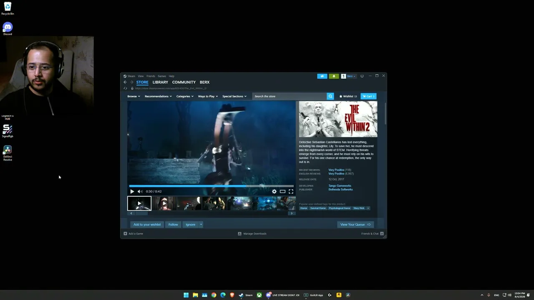Open DaVinci Resolve desktop shortcut

click(x=8, y=153)
